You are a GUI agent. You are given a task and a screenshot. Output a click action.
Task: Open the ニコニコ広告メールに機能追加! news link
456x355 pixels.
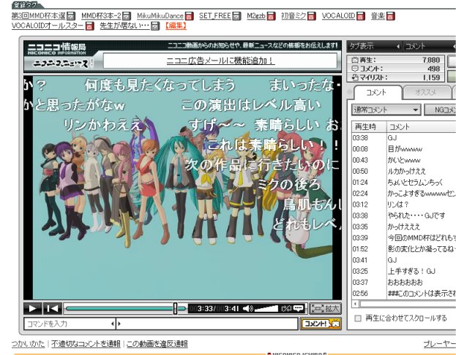click(x=220, y=61)
